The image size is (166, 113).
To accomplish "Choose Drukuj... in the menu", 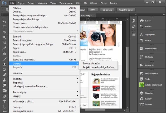I will [x=44, y=107].
